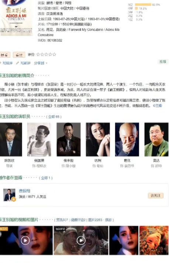Image resolution: width=169 pixels, height=263 pixels.
Task: Mark the movie as 想看
Action: pos(4,55)
